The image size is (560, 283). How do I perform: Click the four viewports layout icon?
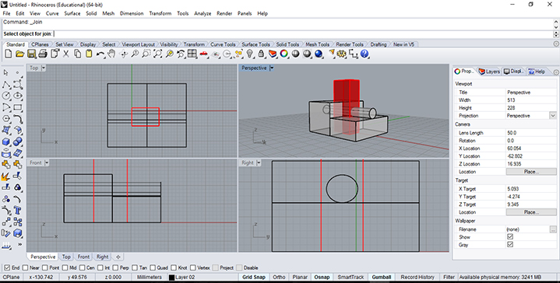(x=192, y=54)
